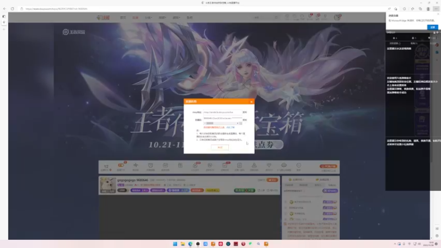Click the Douyu header search box

[266, 18]
